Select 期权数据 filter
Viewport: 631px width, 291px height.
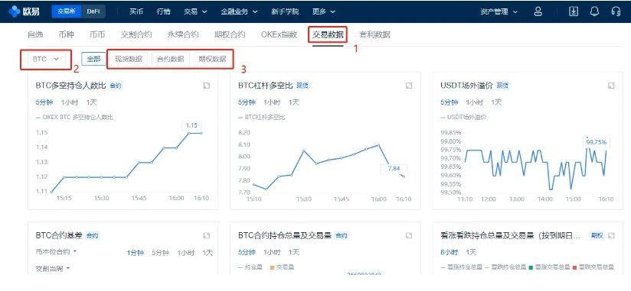[x=212, y=59]
